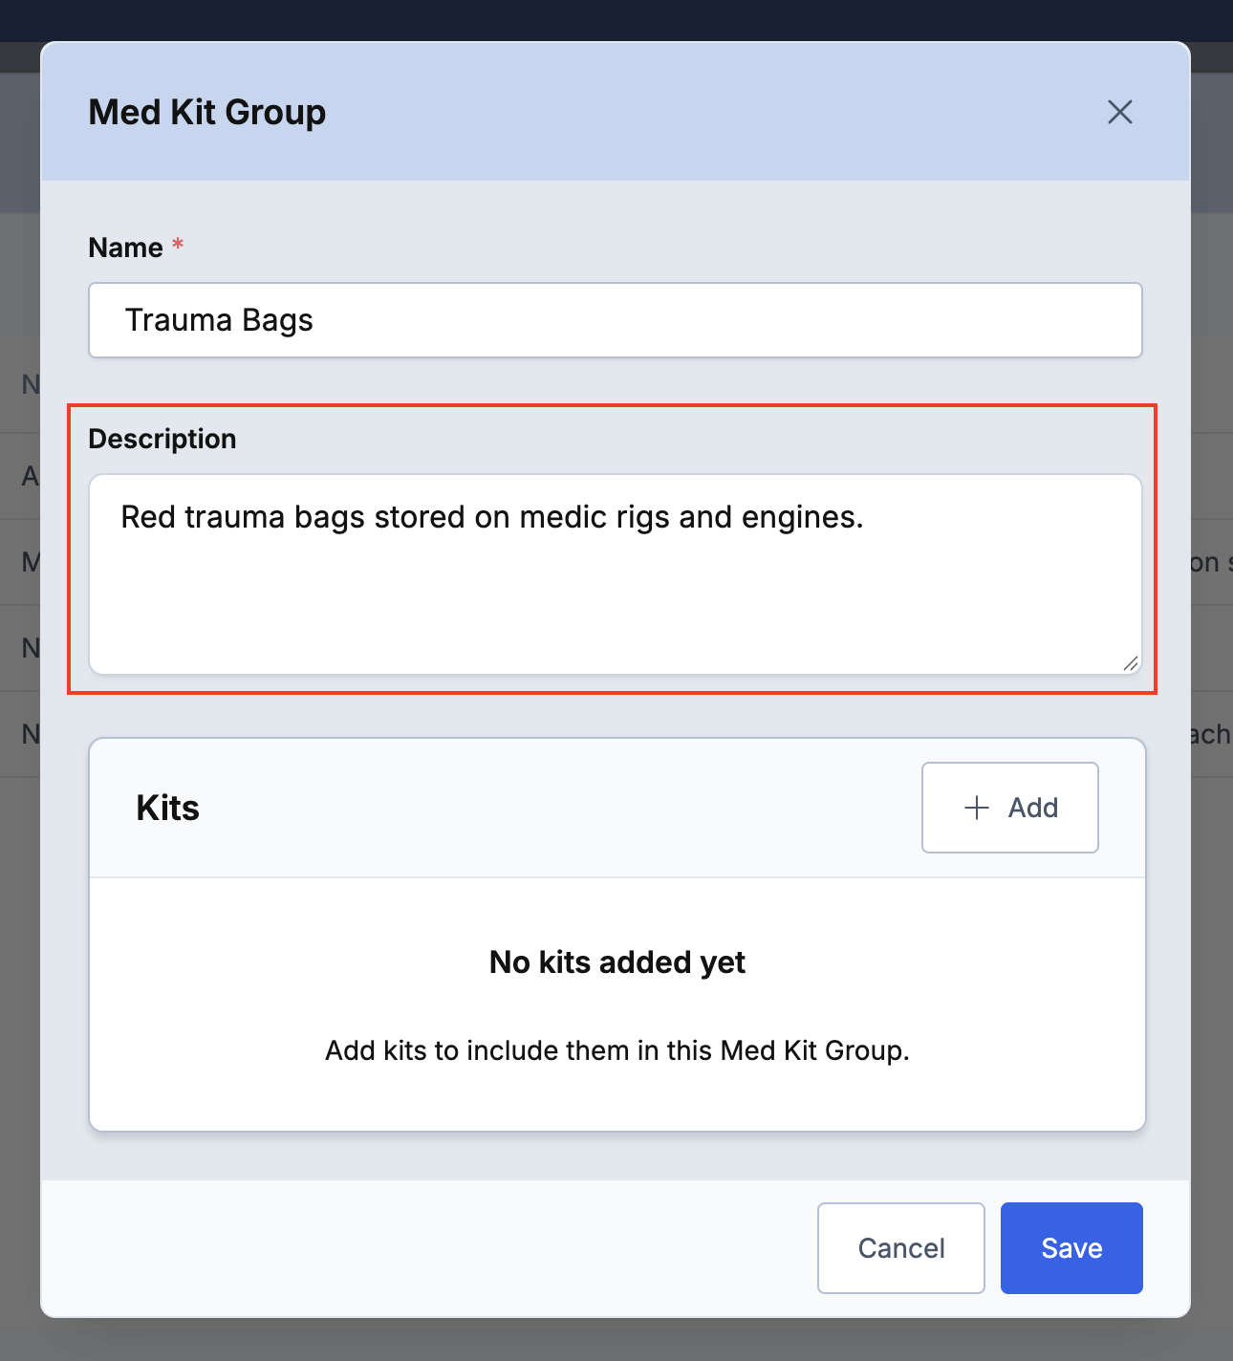Click the Description textarea resize handle
The width and height of the screenshot is (1233, 1361).
point(1131,663)
